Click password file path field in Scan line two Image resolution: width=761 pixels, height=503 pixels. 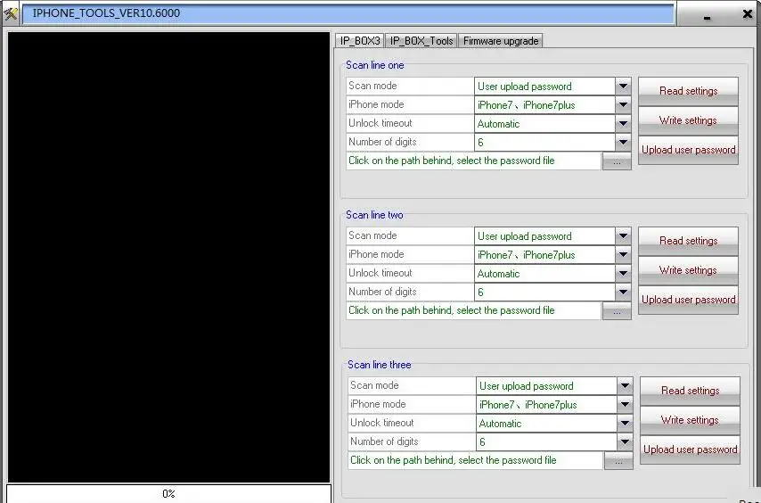[474, 310]
